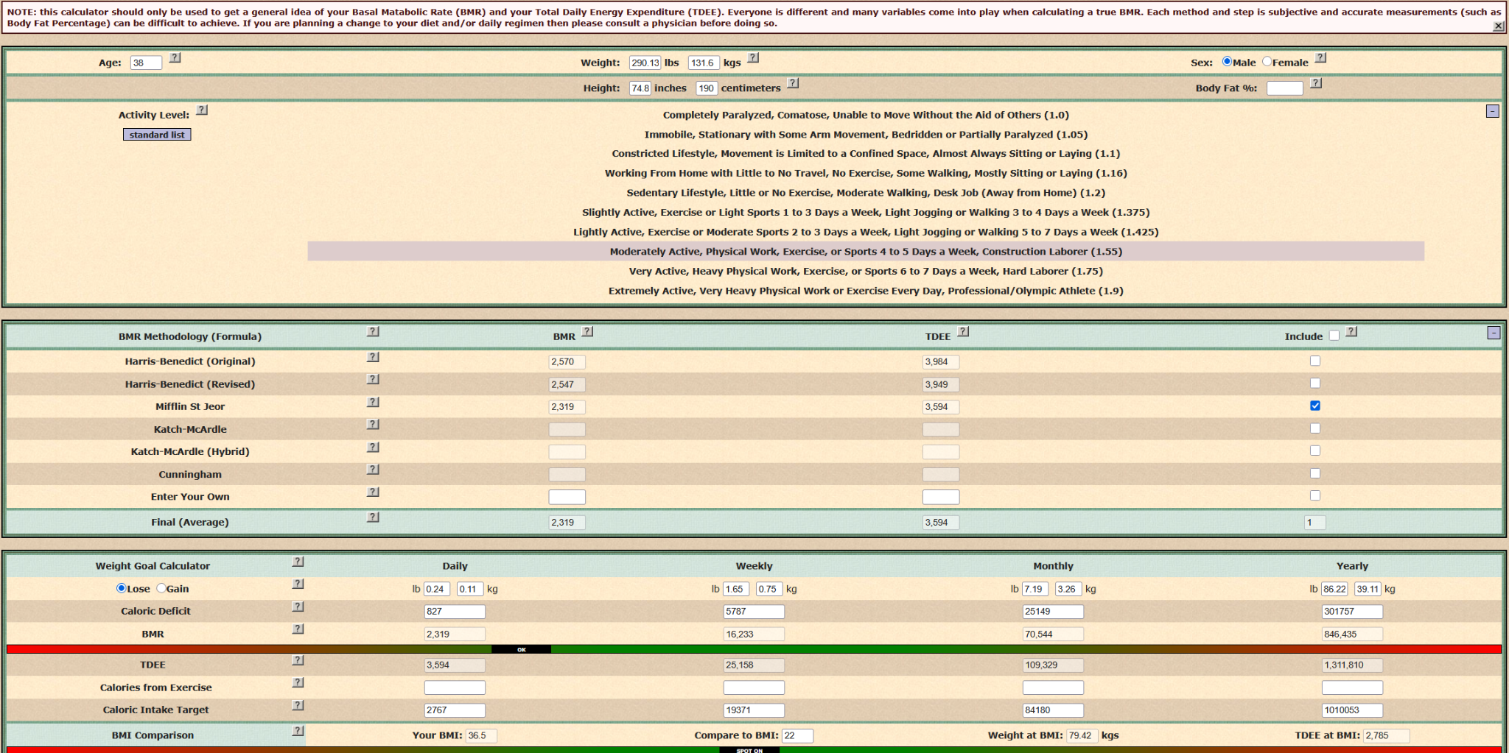Collapse the Activity Level section

tap(1493, 111)
